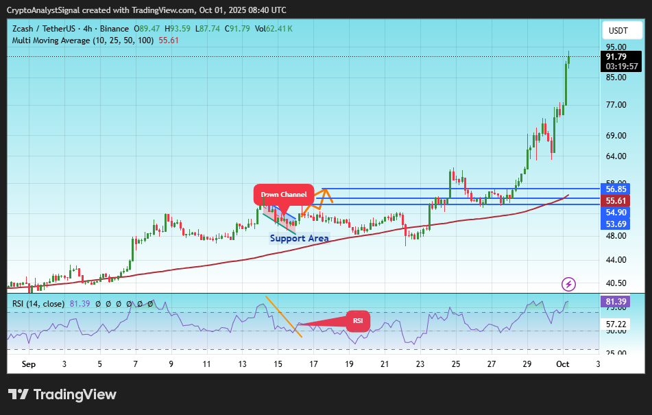652x415 pixels.
Task: Select the red RSI callout bubble
Action: (x=358, y=320)
